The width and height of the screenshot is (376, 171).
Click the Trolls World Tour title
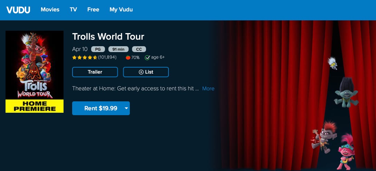click(108, 37)
